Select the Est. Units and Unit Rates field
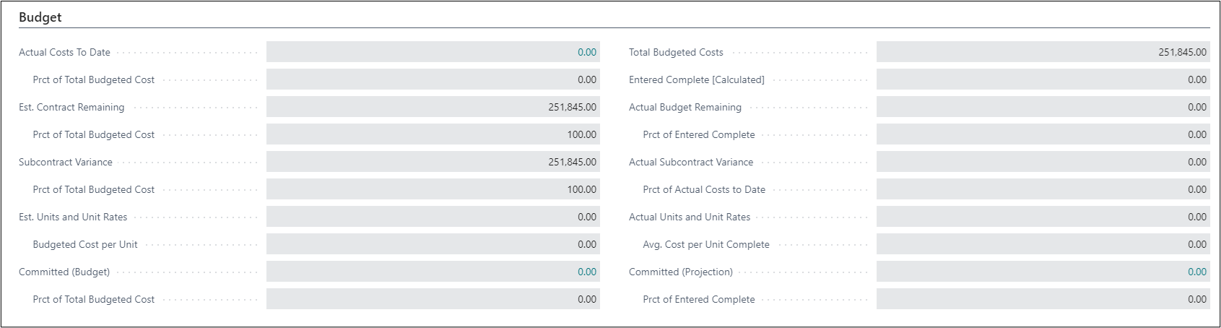Viewport: 1221px width, 328px height. point(433,217)
